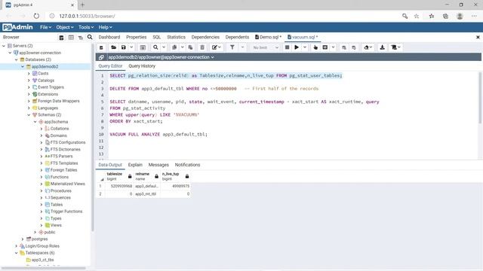
Task: Click the Find magnifier icon in the query toolbar
Action: [x=155, y=47]
